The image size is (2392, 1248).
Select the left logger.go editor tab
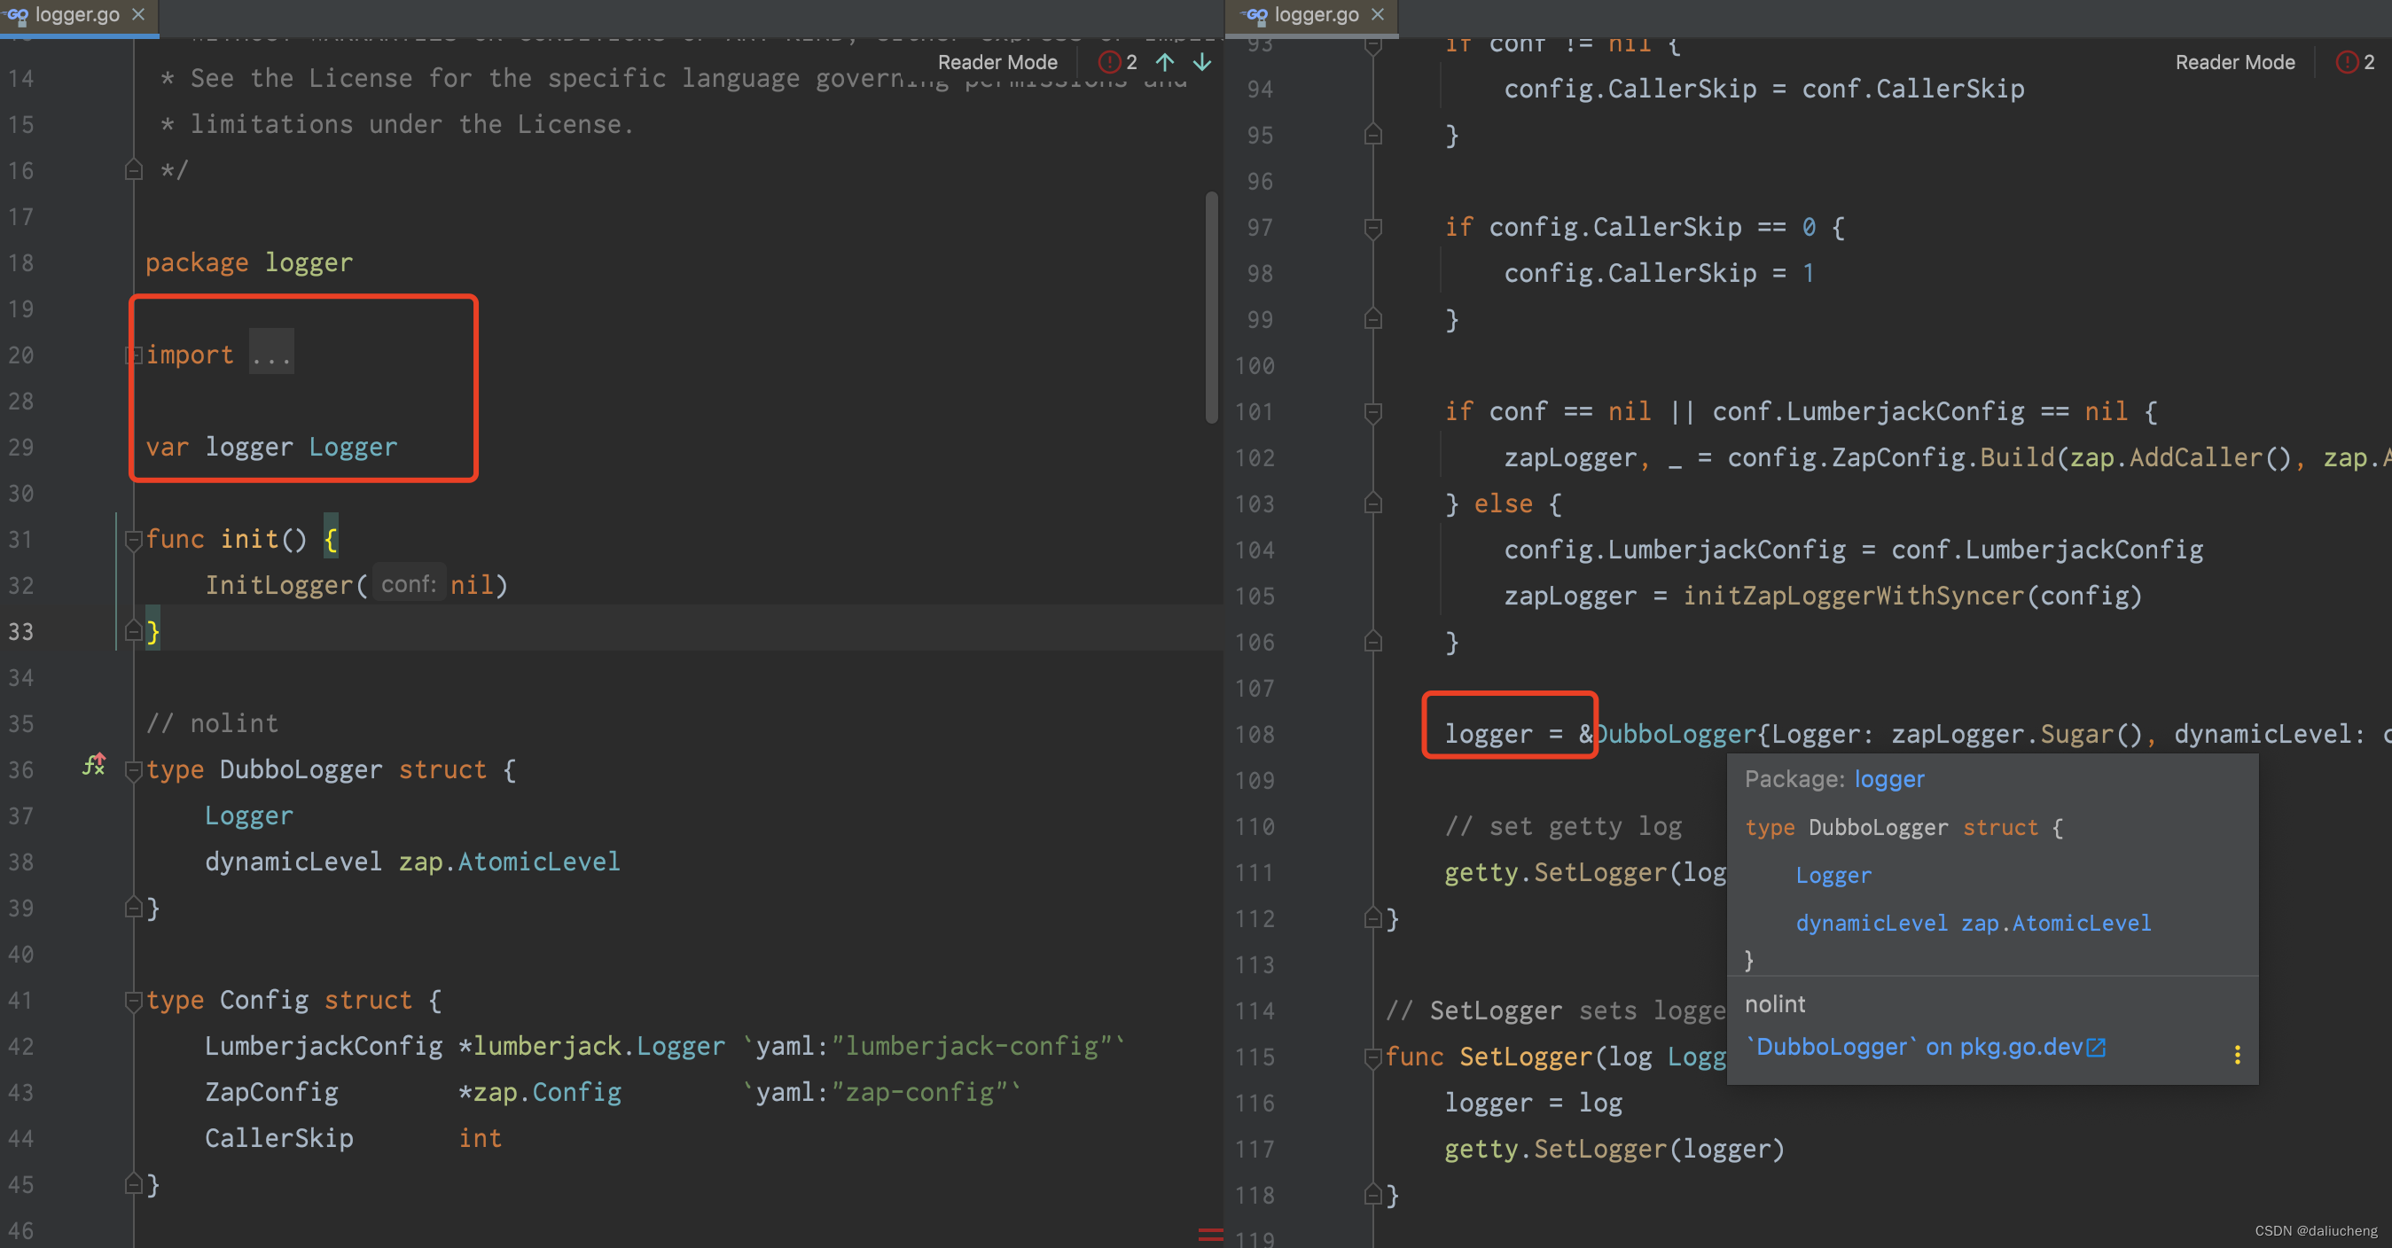(x=77, y=15)
